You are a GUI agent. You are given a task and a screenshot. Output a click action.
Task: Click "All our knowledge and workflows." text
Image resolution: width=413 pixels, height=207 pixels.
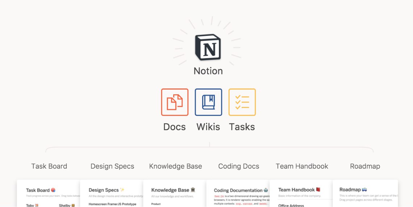coord(172,196)
